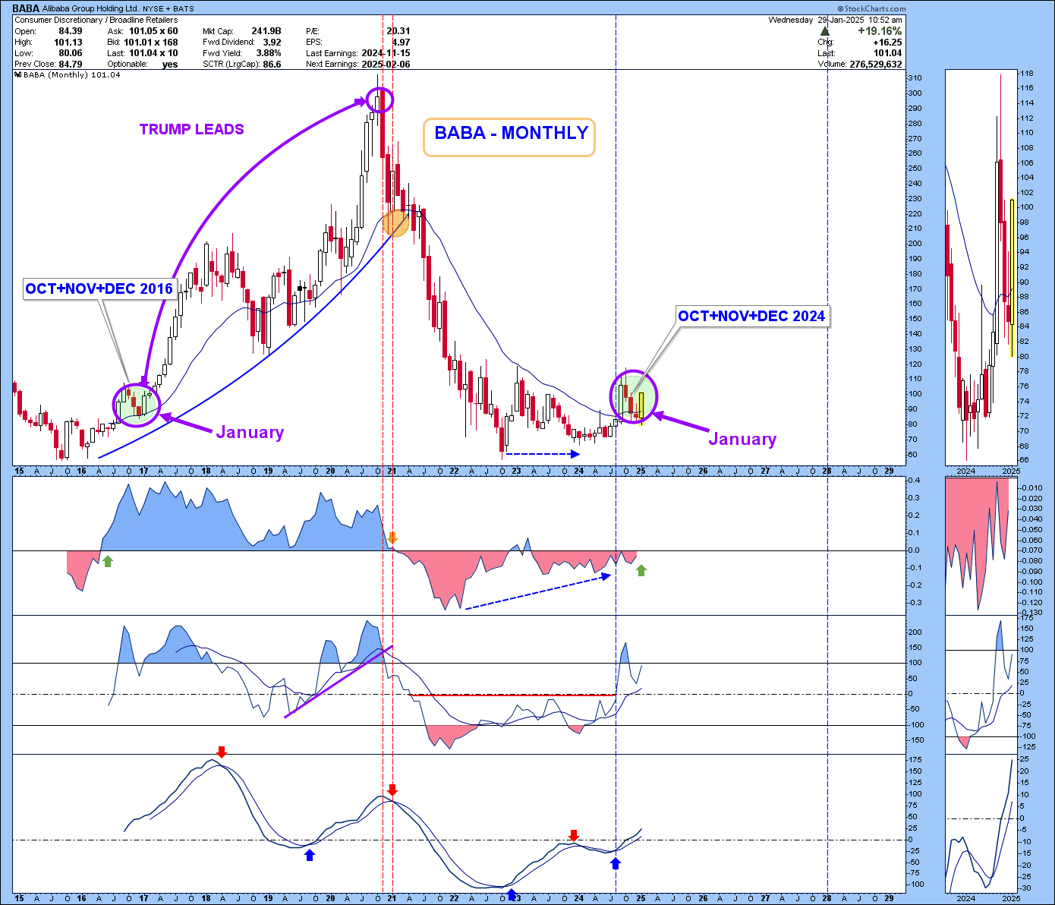The width and height of the screenshot is (1055, 905).
Task: Click the OCT+NOV+DEC 2024 callout label
Action: pyautogui.click(x=751, y=317)
